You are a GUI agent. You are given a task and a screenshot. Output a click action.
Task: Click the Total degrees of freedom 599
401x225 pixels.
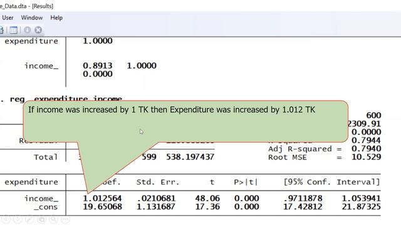pyautogui.click(x=149, y=157)
